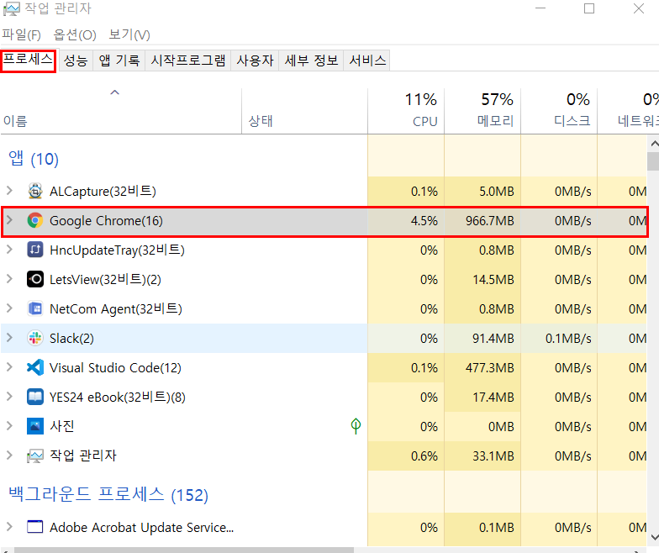The height and width of the screenshot is (553, 659).
Task: Minimize the 작업 관리자 window
Action: tap(540, 8)
